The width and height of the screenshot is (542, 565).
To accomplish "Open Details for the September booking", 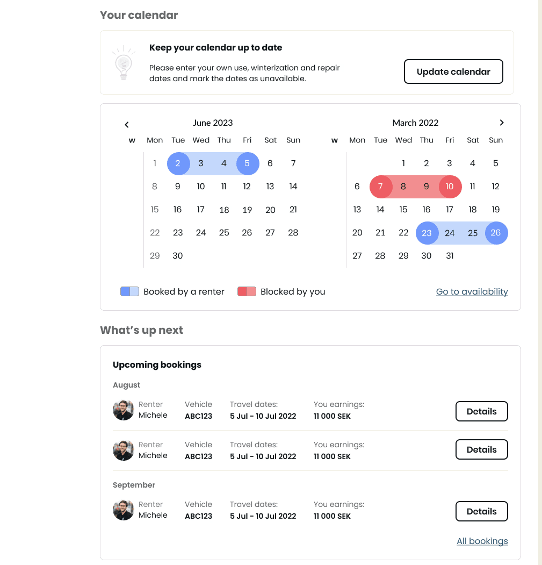I will [x=481, y=511].
